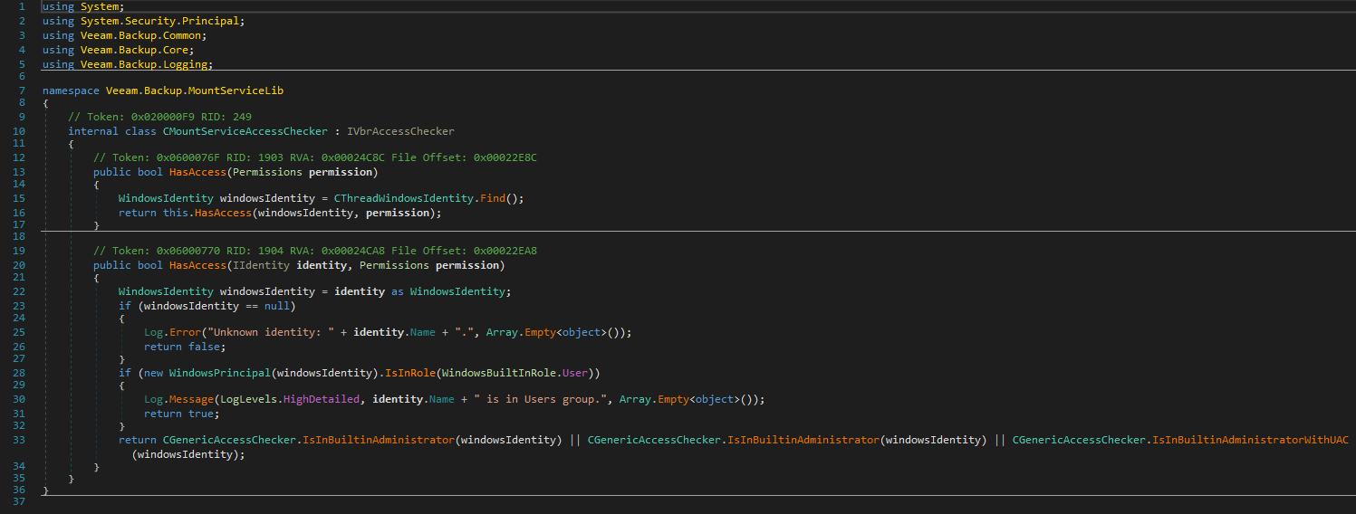This screenshot has width=1356, height=514.
Task: Click the 'as' keyword on line 22
Action: [x=398, y=291]
